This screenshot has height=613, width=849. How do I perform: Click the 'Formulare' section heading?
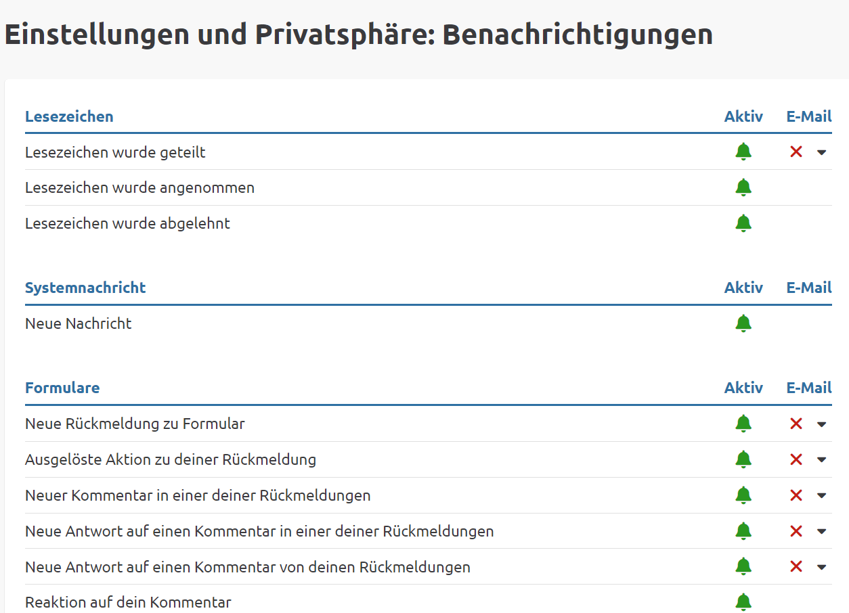[62, 388]
